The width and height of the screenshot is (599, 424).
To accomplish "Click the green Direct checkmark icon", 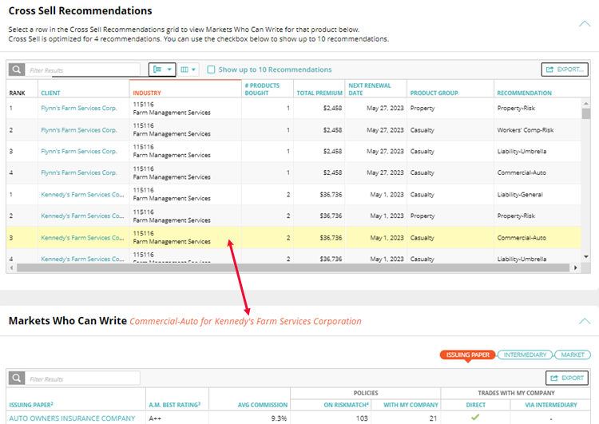I will point(474,417).
